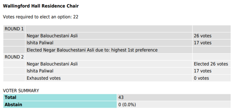Select Ishita Paliwal in Round 2
Screen dimensions: 234x112
click(40, 71)
